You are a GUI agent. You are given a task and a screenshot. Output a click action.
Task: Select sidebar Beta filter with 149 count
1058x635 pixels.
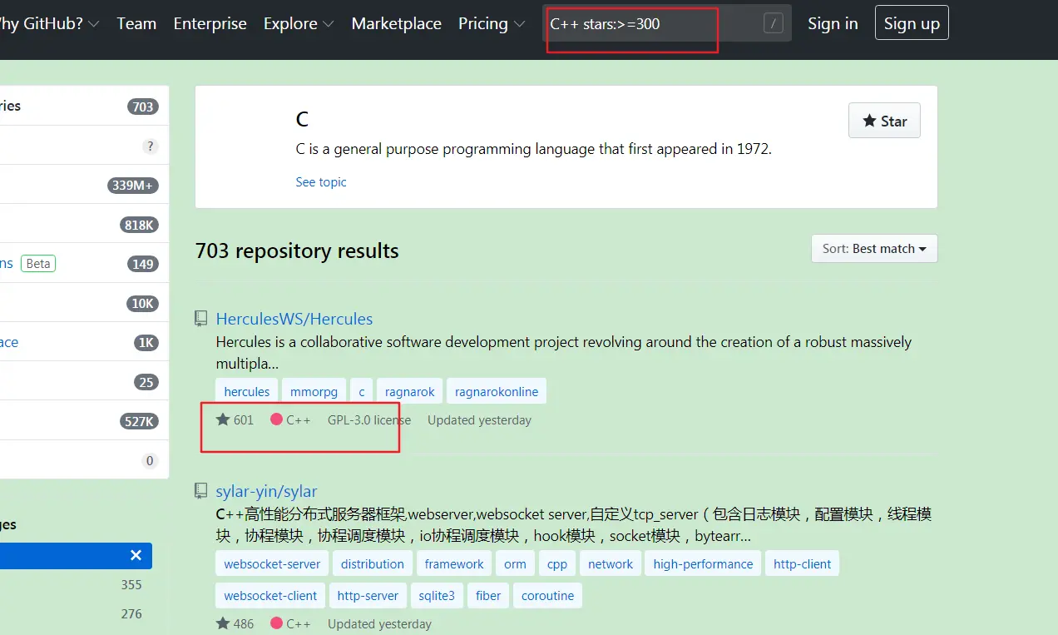tap(83, 263)
